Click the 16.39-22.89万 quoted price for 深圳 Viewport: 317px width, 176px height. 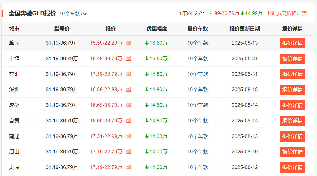click(106, 89)
